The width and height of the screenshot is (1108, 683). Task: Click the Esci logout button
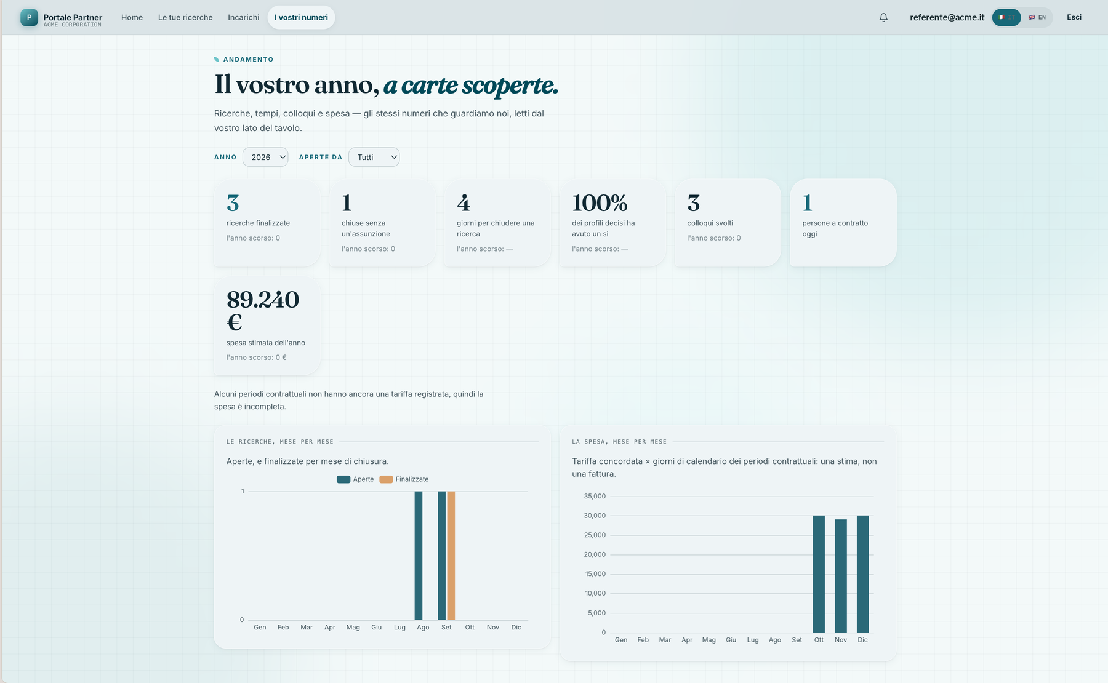(x=1074, y=17)
